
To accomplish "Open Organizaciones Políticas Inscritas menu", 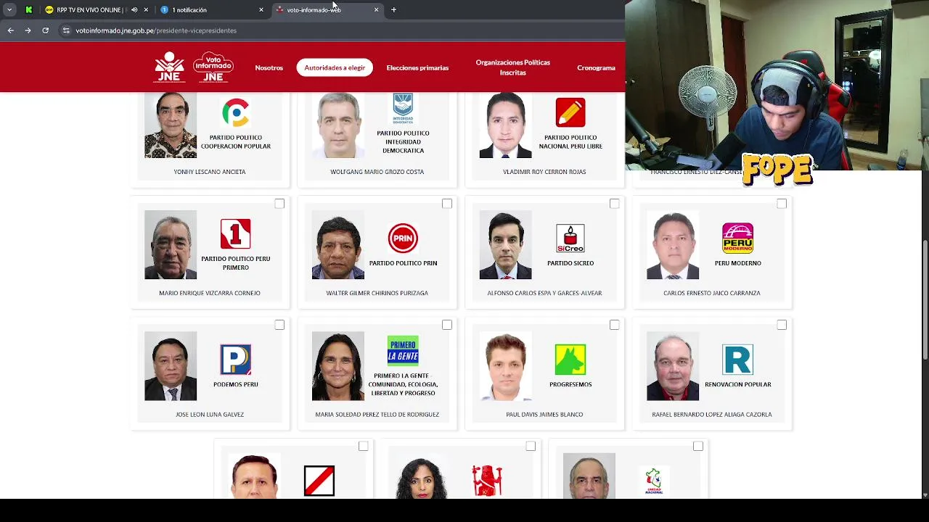I will click(513, 67).
